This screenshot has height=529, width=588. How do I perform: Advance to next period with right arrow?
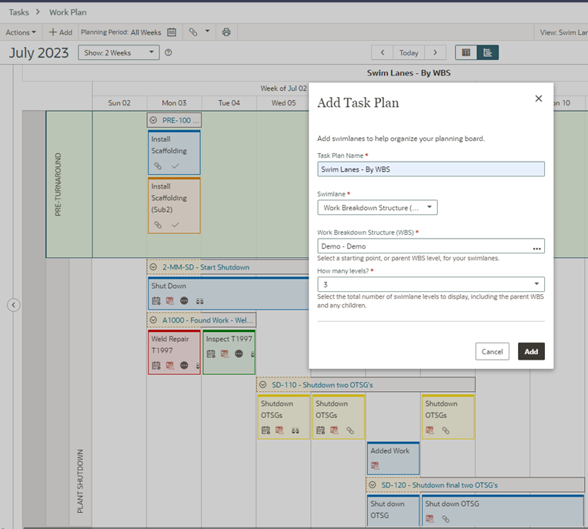pyautogui.click(x=435, y=53)
